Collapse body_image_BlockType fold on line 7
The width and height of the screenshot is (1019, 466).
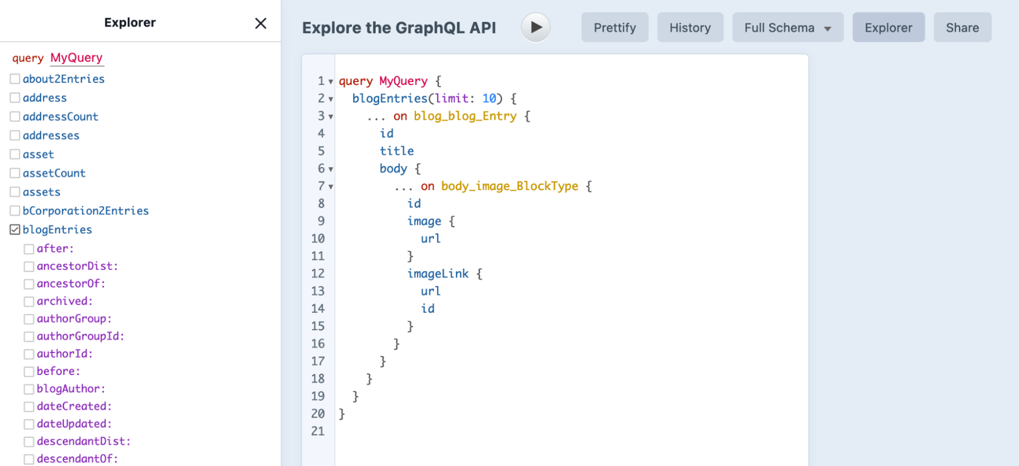[x=331, y=187]
